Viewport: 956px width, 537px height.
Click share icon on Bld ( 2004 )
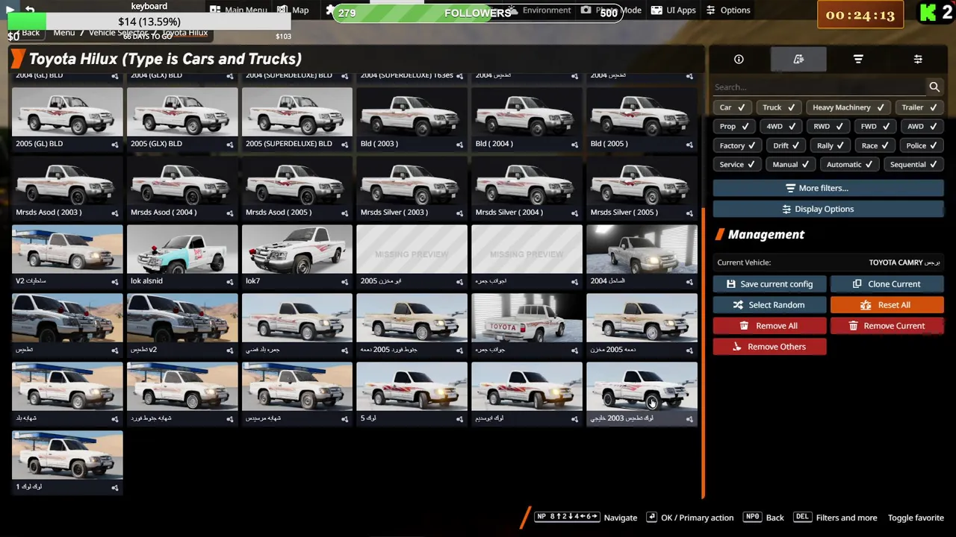[575, 144]
